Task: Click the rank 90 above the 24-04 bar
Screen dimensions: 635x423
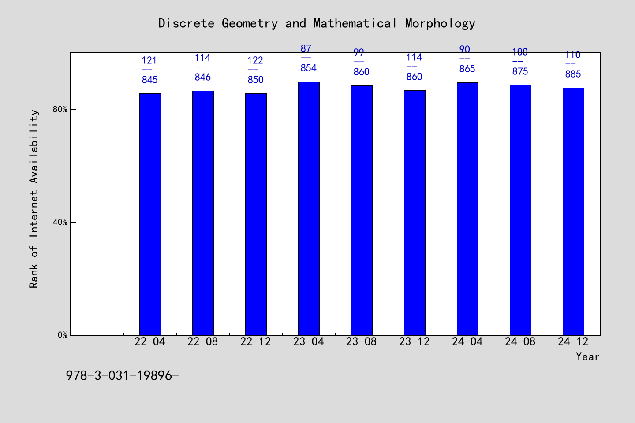Action: coord(465,49)
